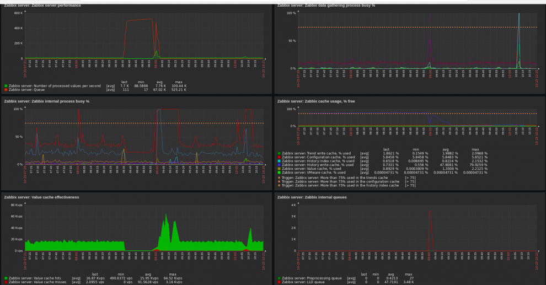The image size is (546, 285).
Task: Click the Value cache misses legend square
Action: [6, 282]
